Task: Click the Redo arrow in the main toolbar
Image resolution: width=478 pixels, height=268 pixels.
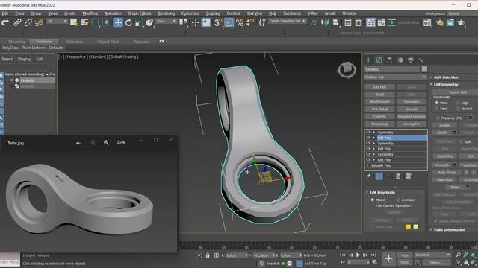Action: (5, 23)
